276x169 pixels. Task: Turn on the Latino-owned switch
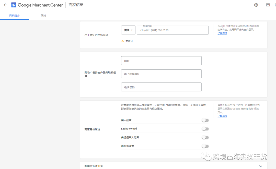click(205, 128)
